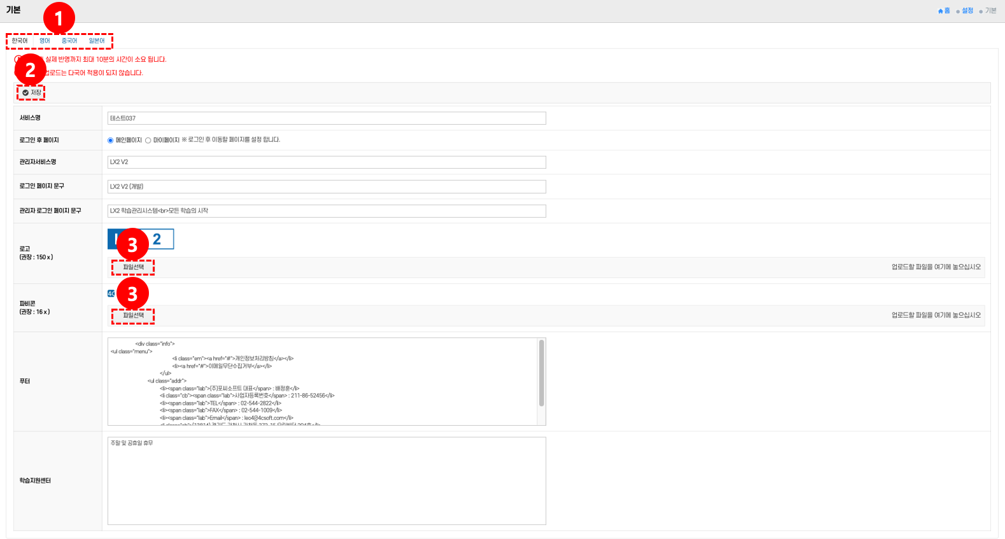The image size is (1005, 539).
Task: Choose the 마이페이지 radio option
Action: pos(148,141)
